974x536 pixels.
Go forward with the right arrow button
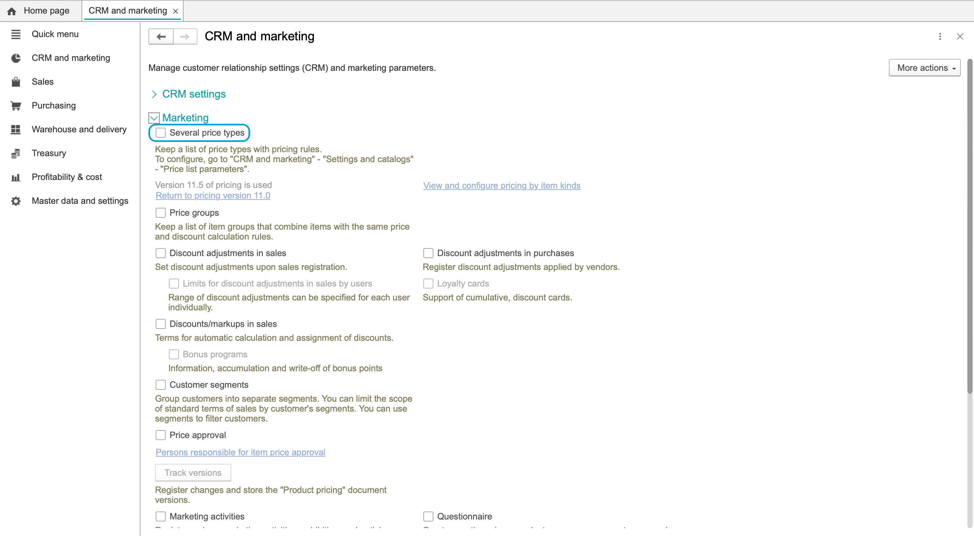185,37
